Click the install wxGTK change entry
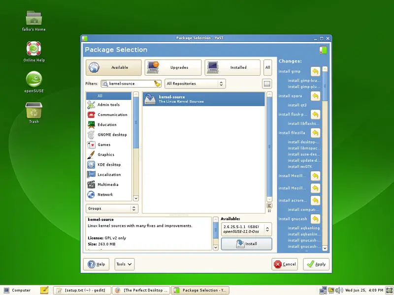This screenshot has height=295, width=394. tap(300, 167)
